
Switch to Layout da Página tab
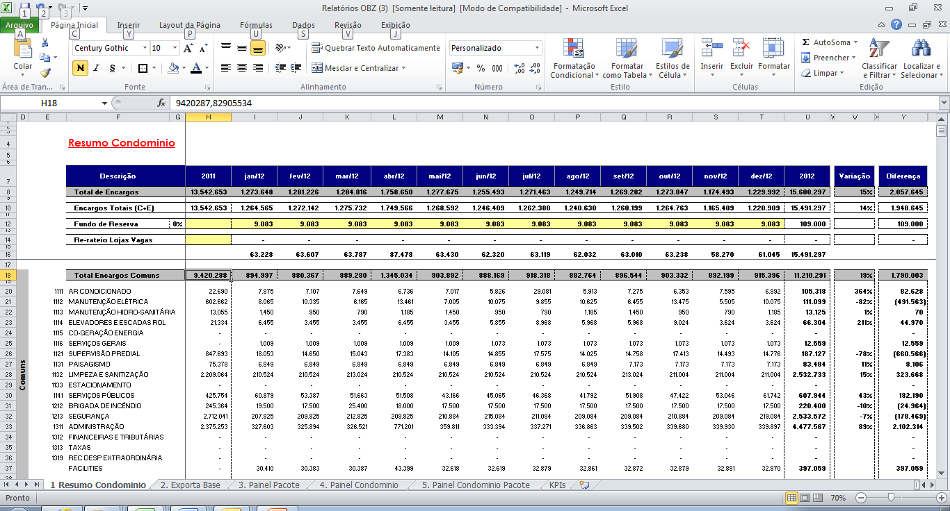pos(190,25)
